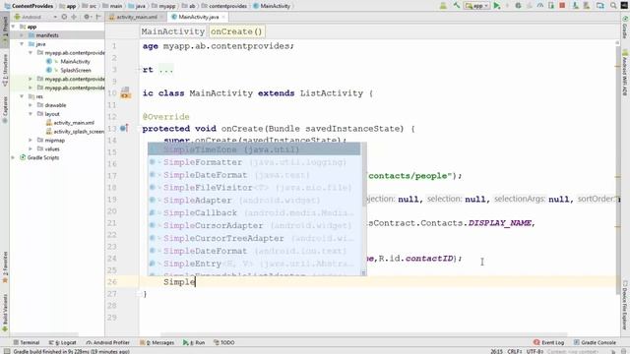The width and height of the screenshot is (630, 354).
Task: Click the Profile app gauge icon
Action: 540,6
